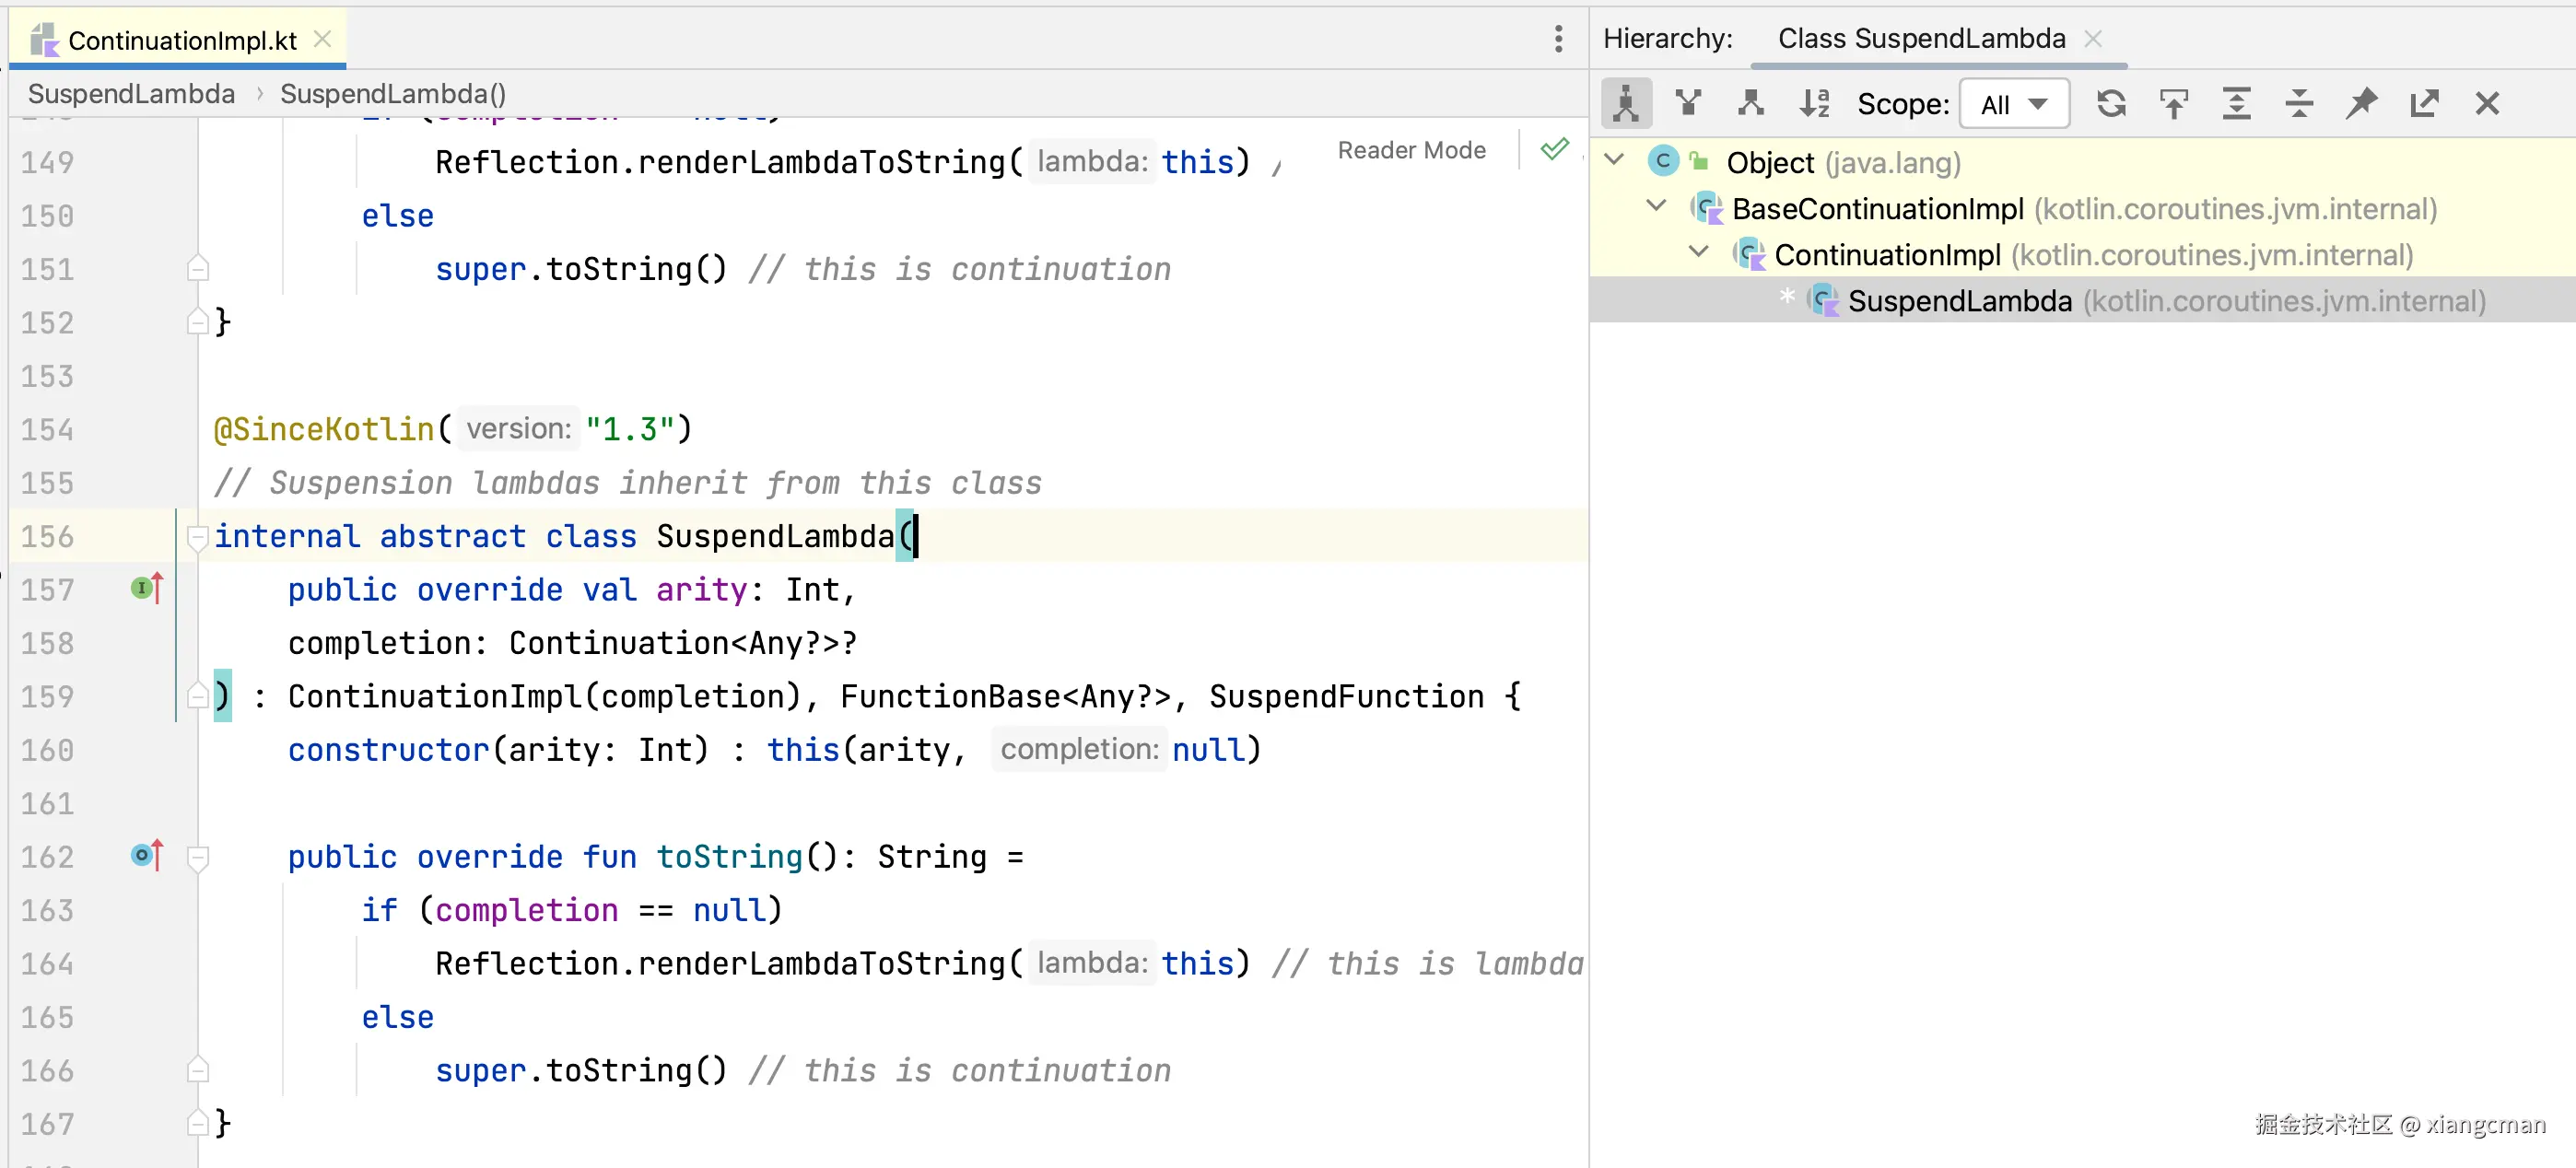
Task: Collapse the Object (java.lang) node
Action: (1614, 160)
